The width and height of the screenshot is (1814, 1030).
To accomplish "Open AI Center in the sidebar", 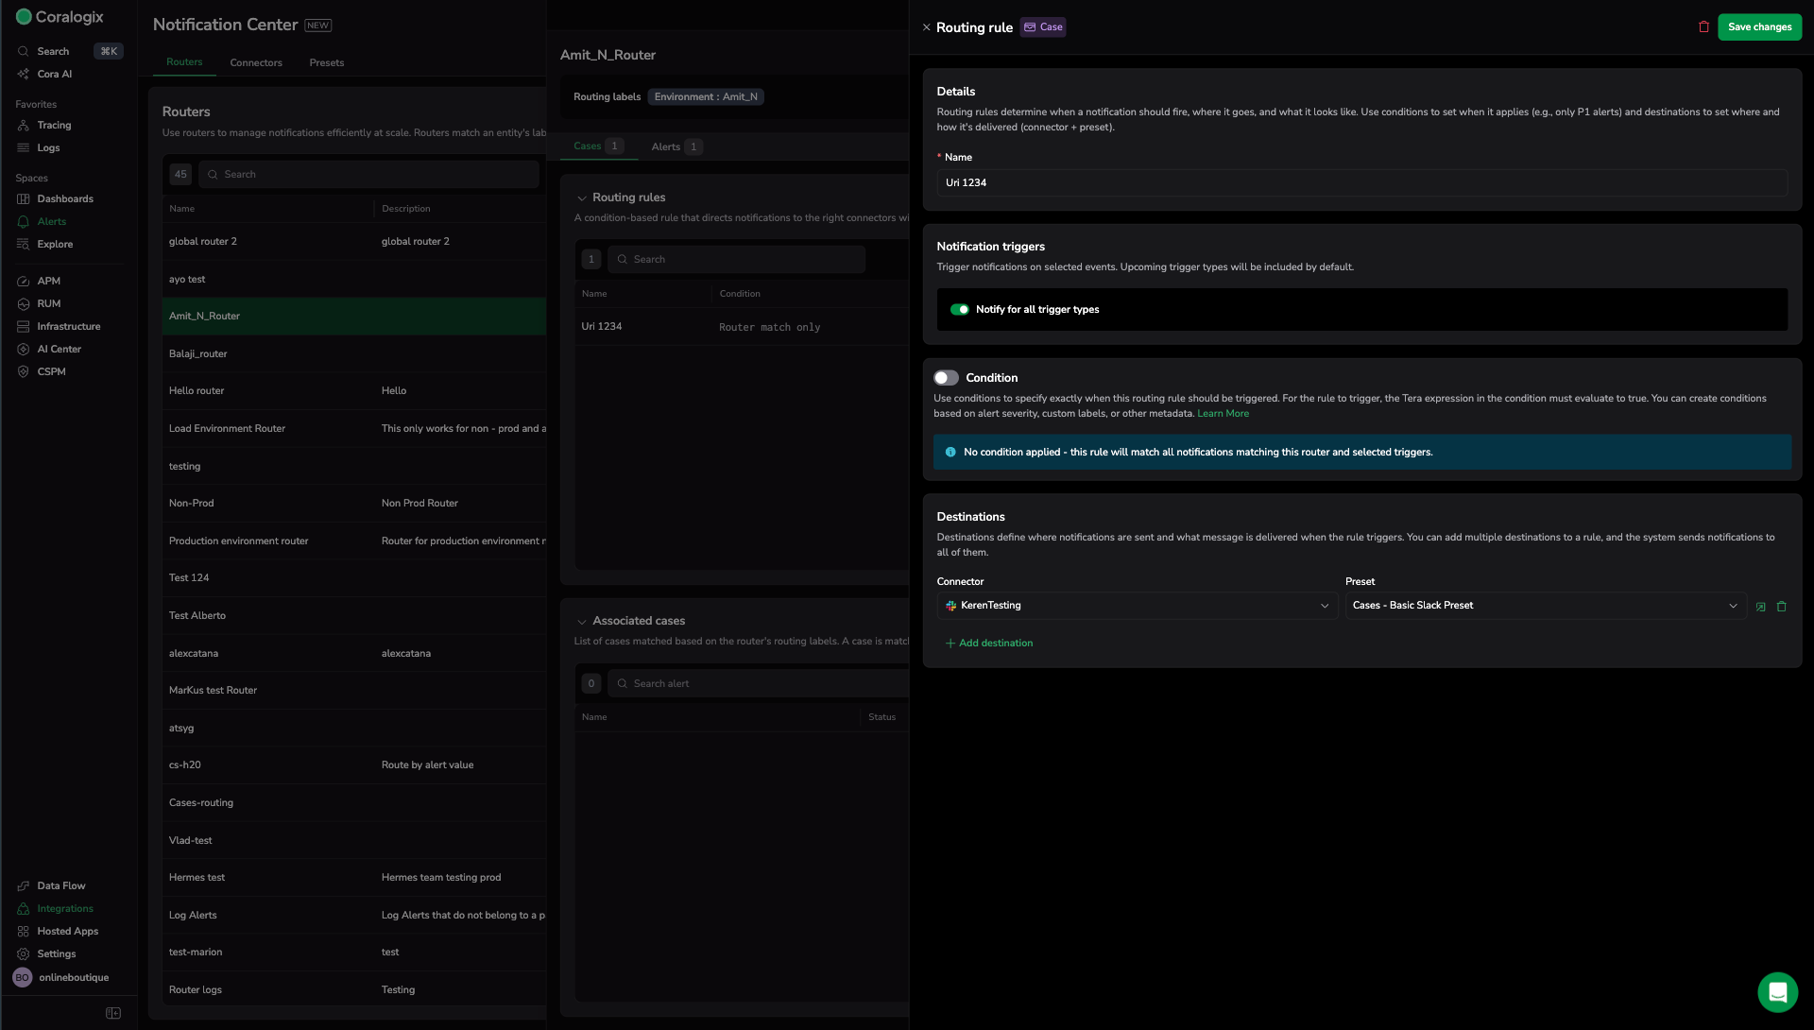I will coord(59,349).
